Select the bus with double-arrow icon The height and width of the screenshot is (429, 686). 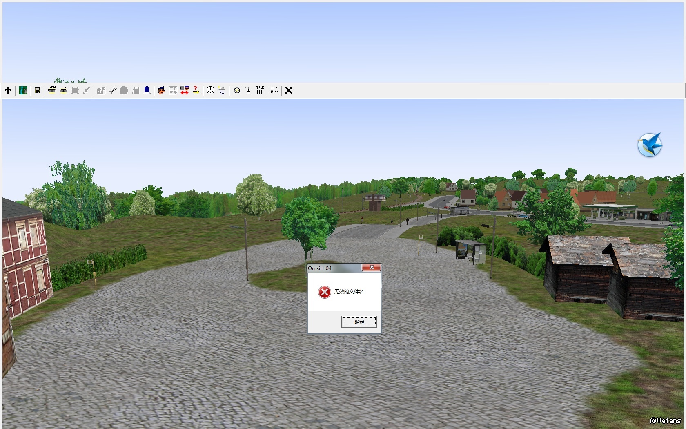(x=63, y=90)
